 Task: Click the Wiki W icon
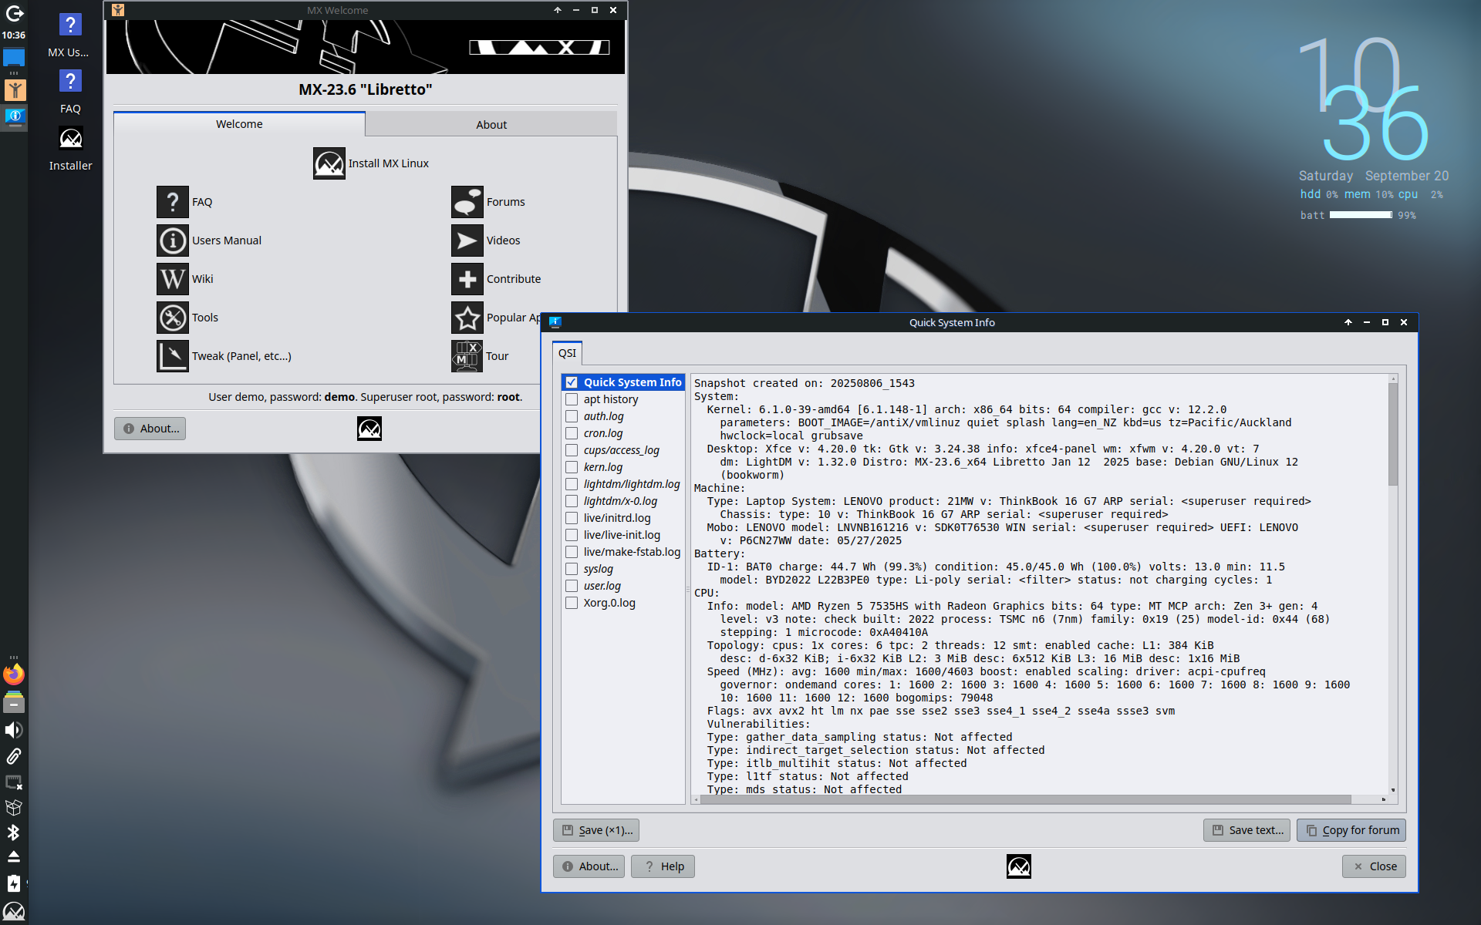coord(173,279)
